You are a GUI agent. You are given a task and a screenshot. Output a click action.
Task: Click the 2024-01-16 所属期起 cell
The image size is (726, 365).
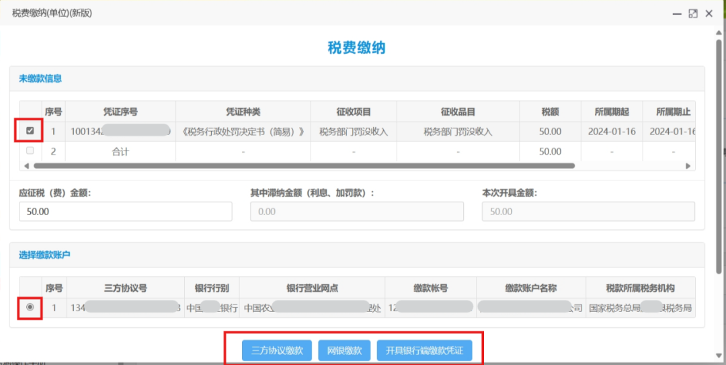tap(612, 132)
